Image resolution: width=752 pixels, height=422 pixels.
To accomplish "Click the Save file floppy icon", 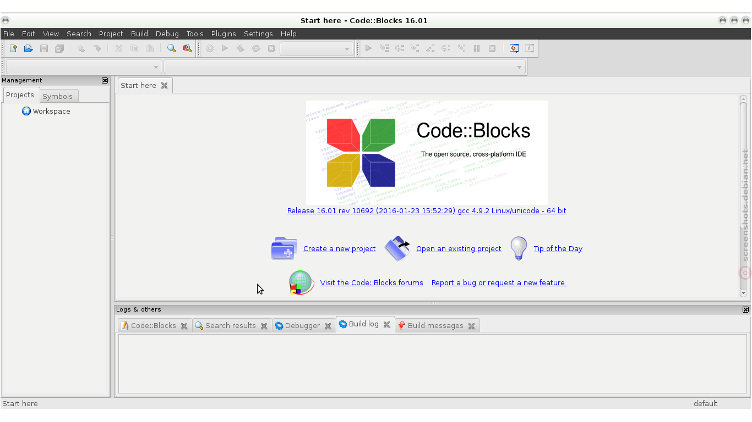I will click(x=44, y=48).
